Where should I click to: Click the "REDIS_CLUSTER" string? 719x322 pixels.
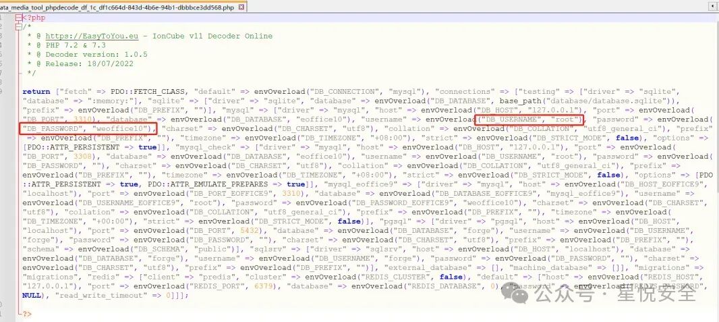tap(397, 277)
